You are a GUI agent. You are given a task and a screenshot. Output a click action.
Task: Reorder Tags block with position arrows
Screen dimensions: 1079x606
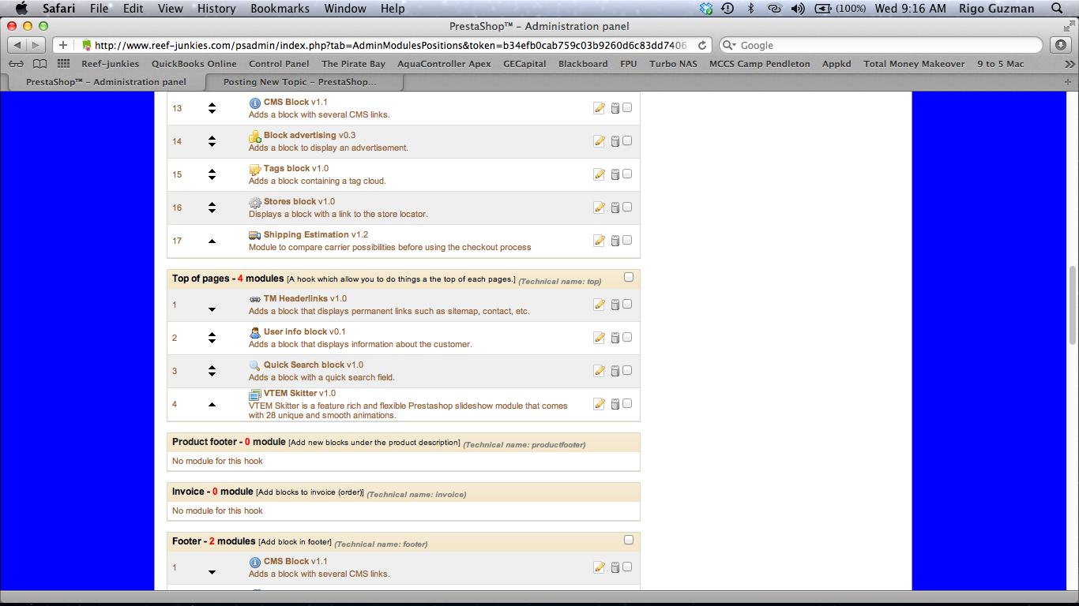point(212,174)
